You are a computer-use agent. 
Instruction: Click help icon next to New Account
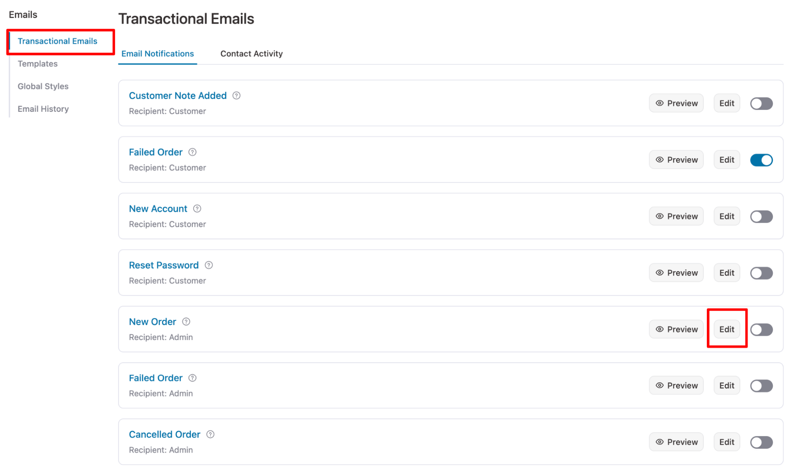click(197, 209)
